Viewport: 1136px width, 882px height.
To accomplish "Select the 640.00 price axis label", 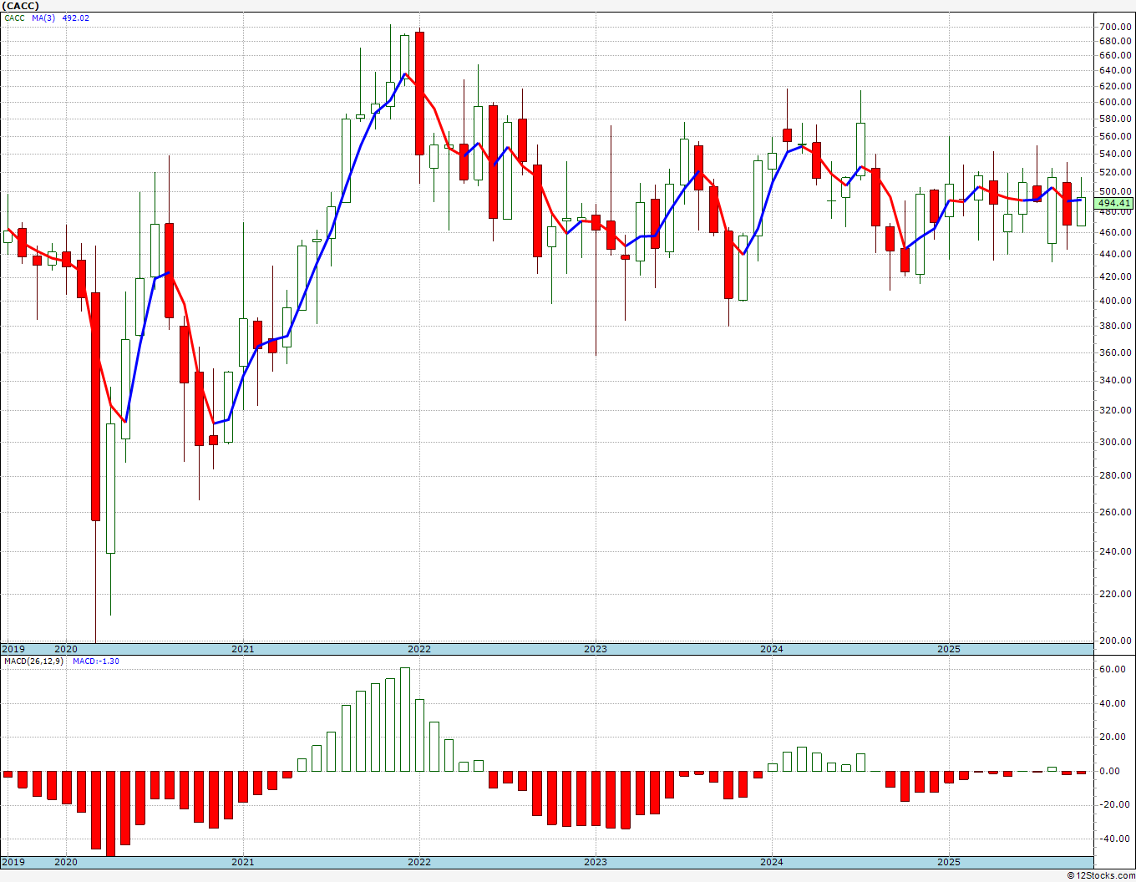I will [x=1116, y=71].
